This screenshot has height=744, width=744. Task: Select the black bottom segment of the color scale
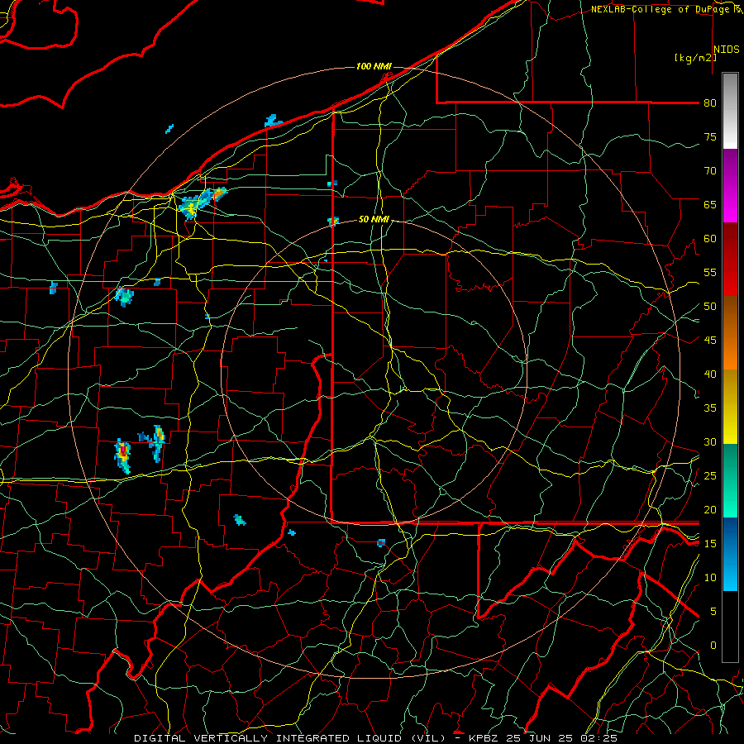point(730,627)
